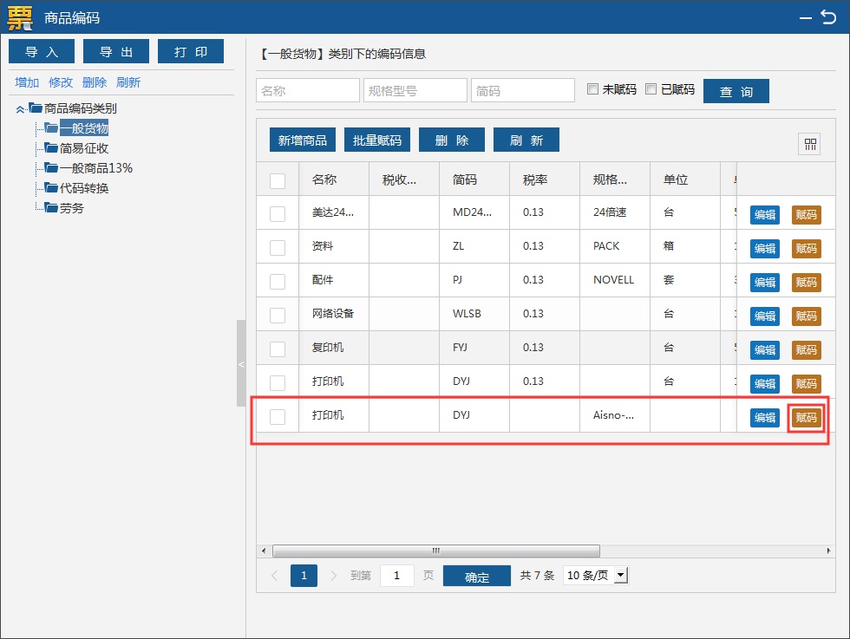This screenshot has height=639, width=850.
Task: Go to next page arrow in pagination
Action: point(335,576)
